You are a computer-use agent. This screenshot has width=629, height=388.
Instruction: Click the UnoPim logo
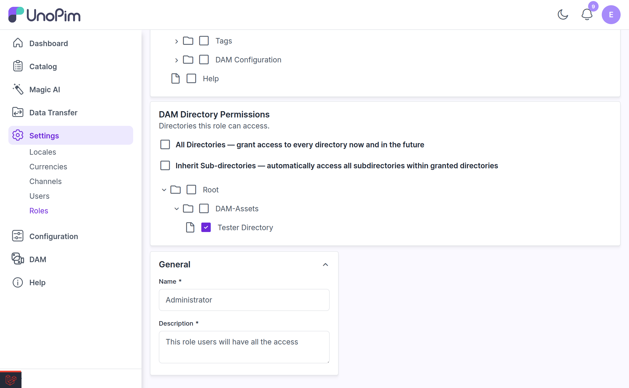pyautogui.click(x=44, y=15)
